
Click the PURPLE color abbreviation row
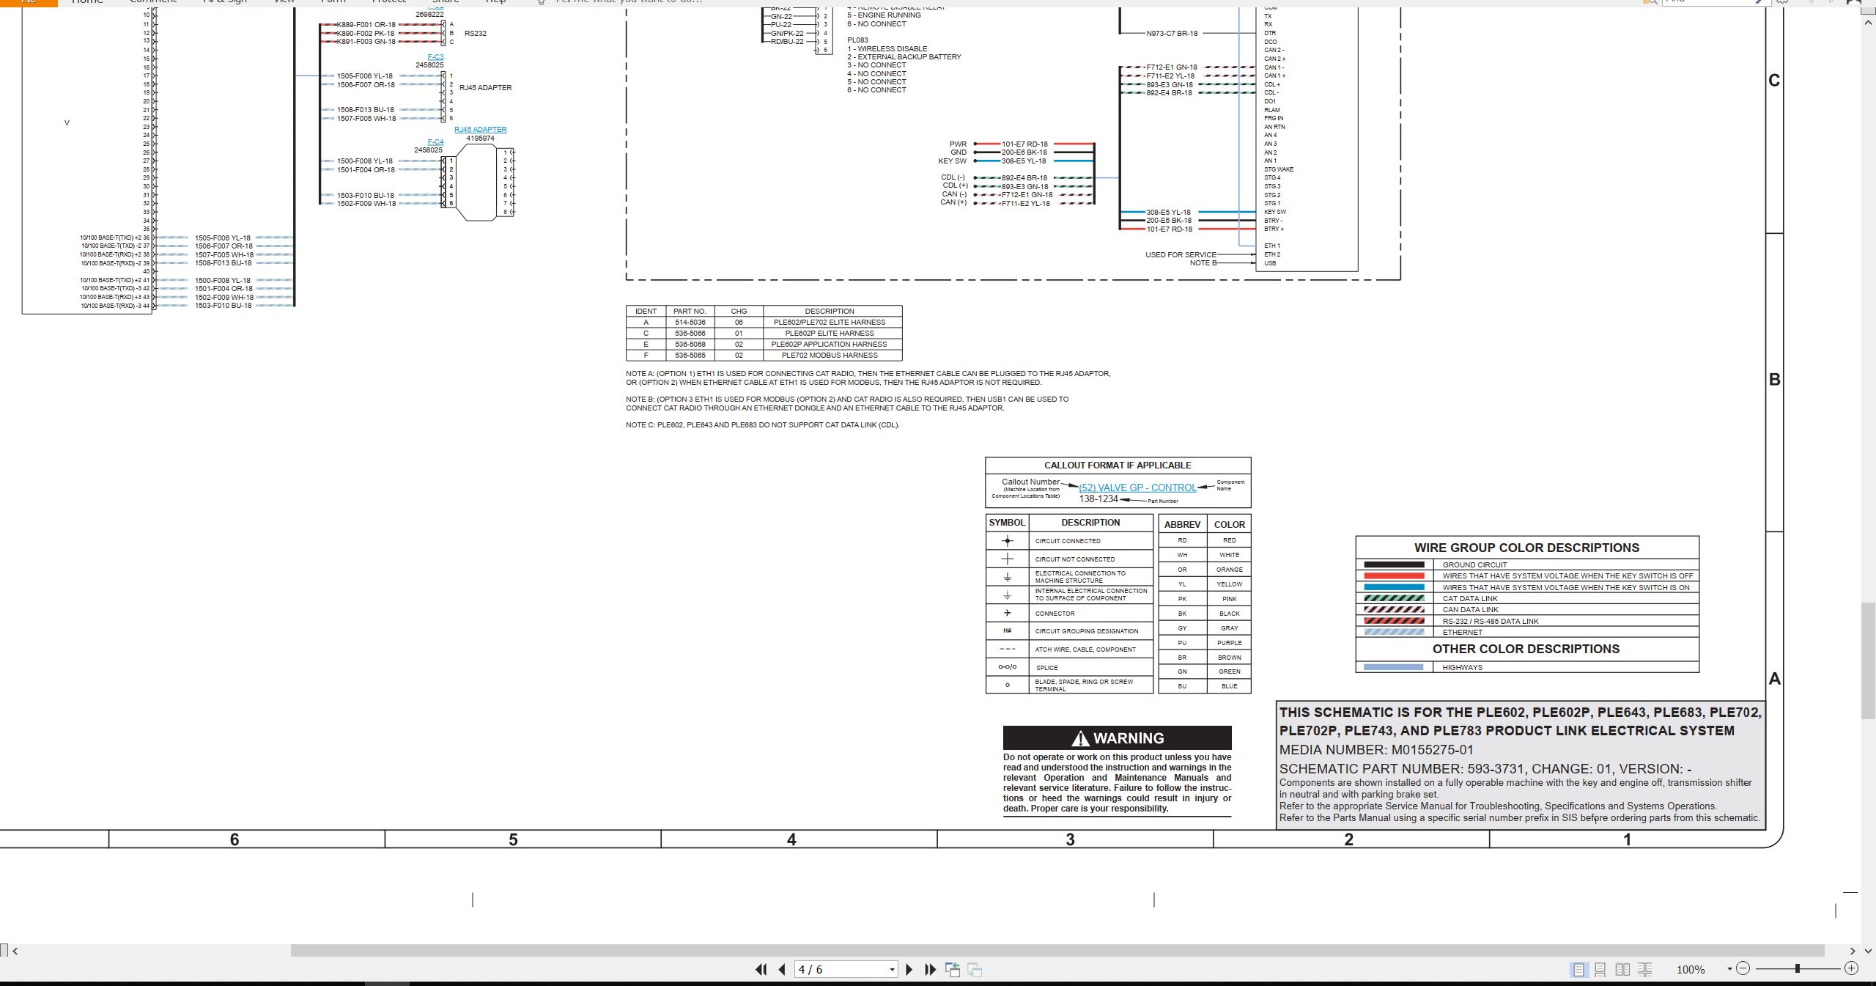[1205, 643]
